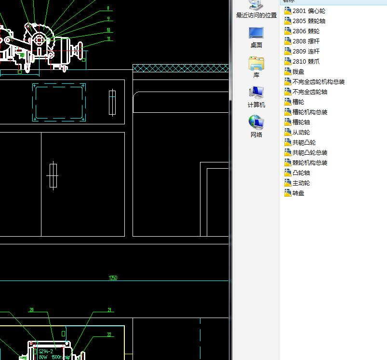Select the file name 2805 棘轮轴

[x=309, y=21]
